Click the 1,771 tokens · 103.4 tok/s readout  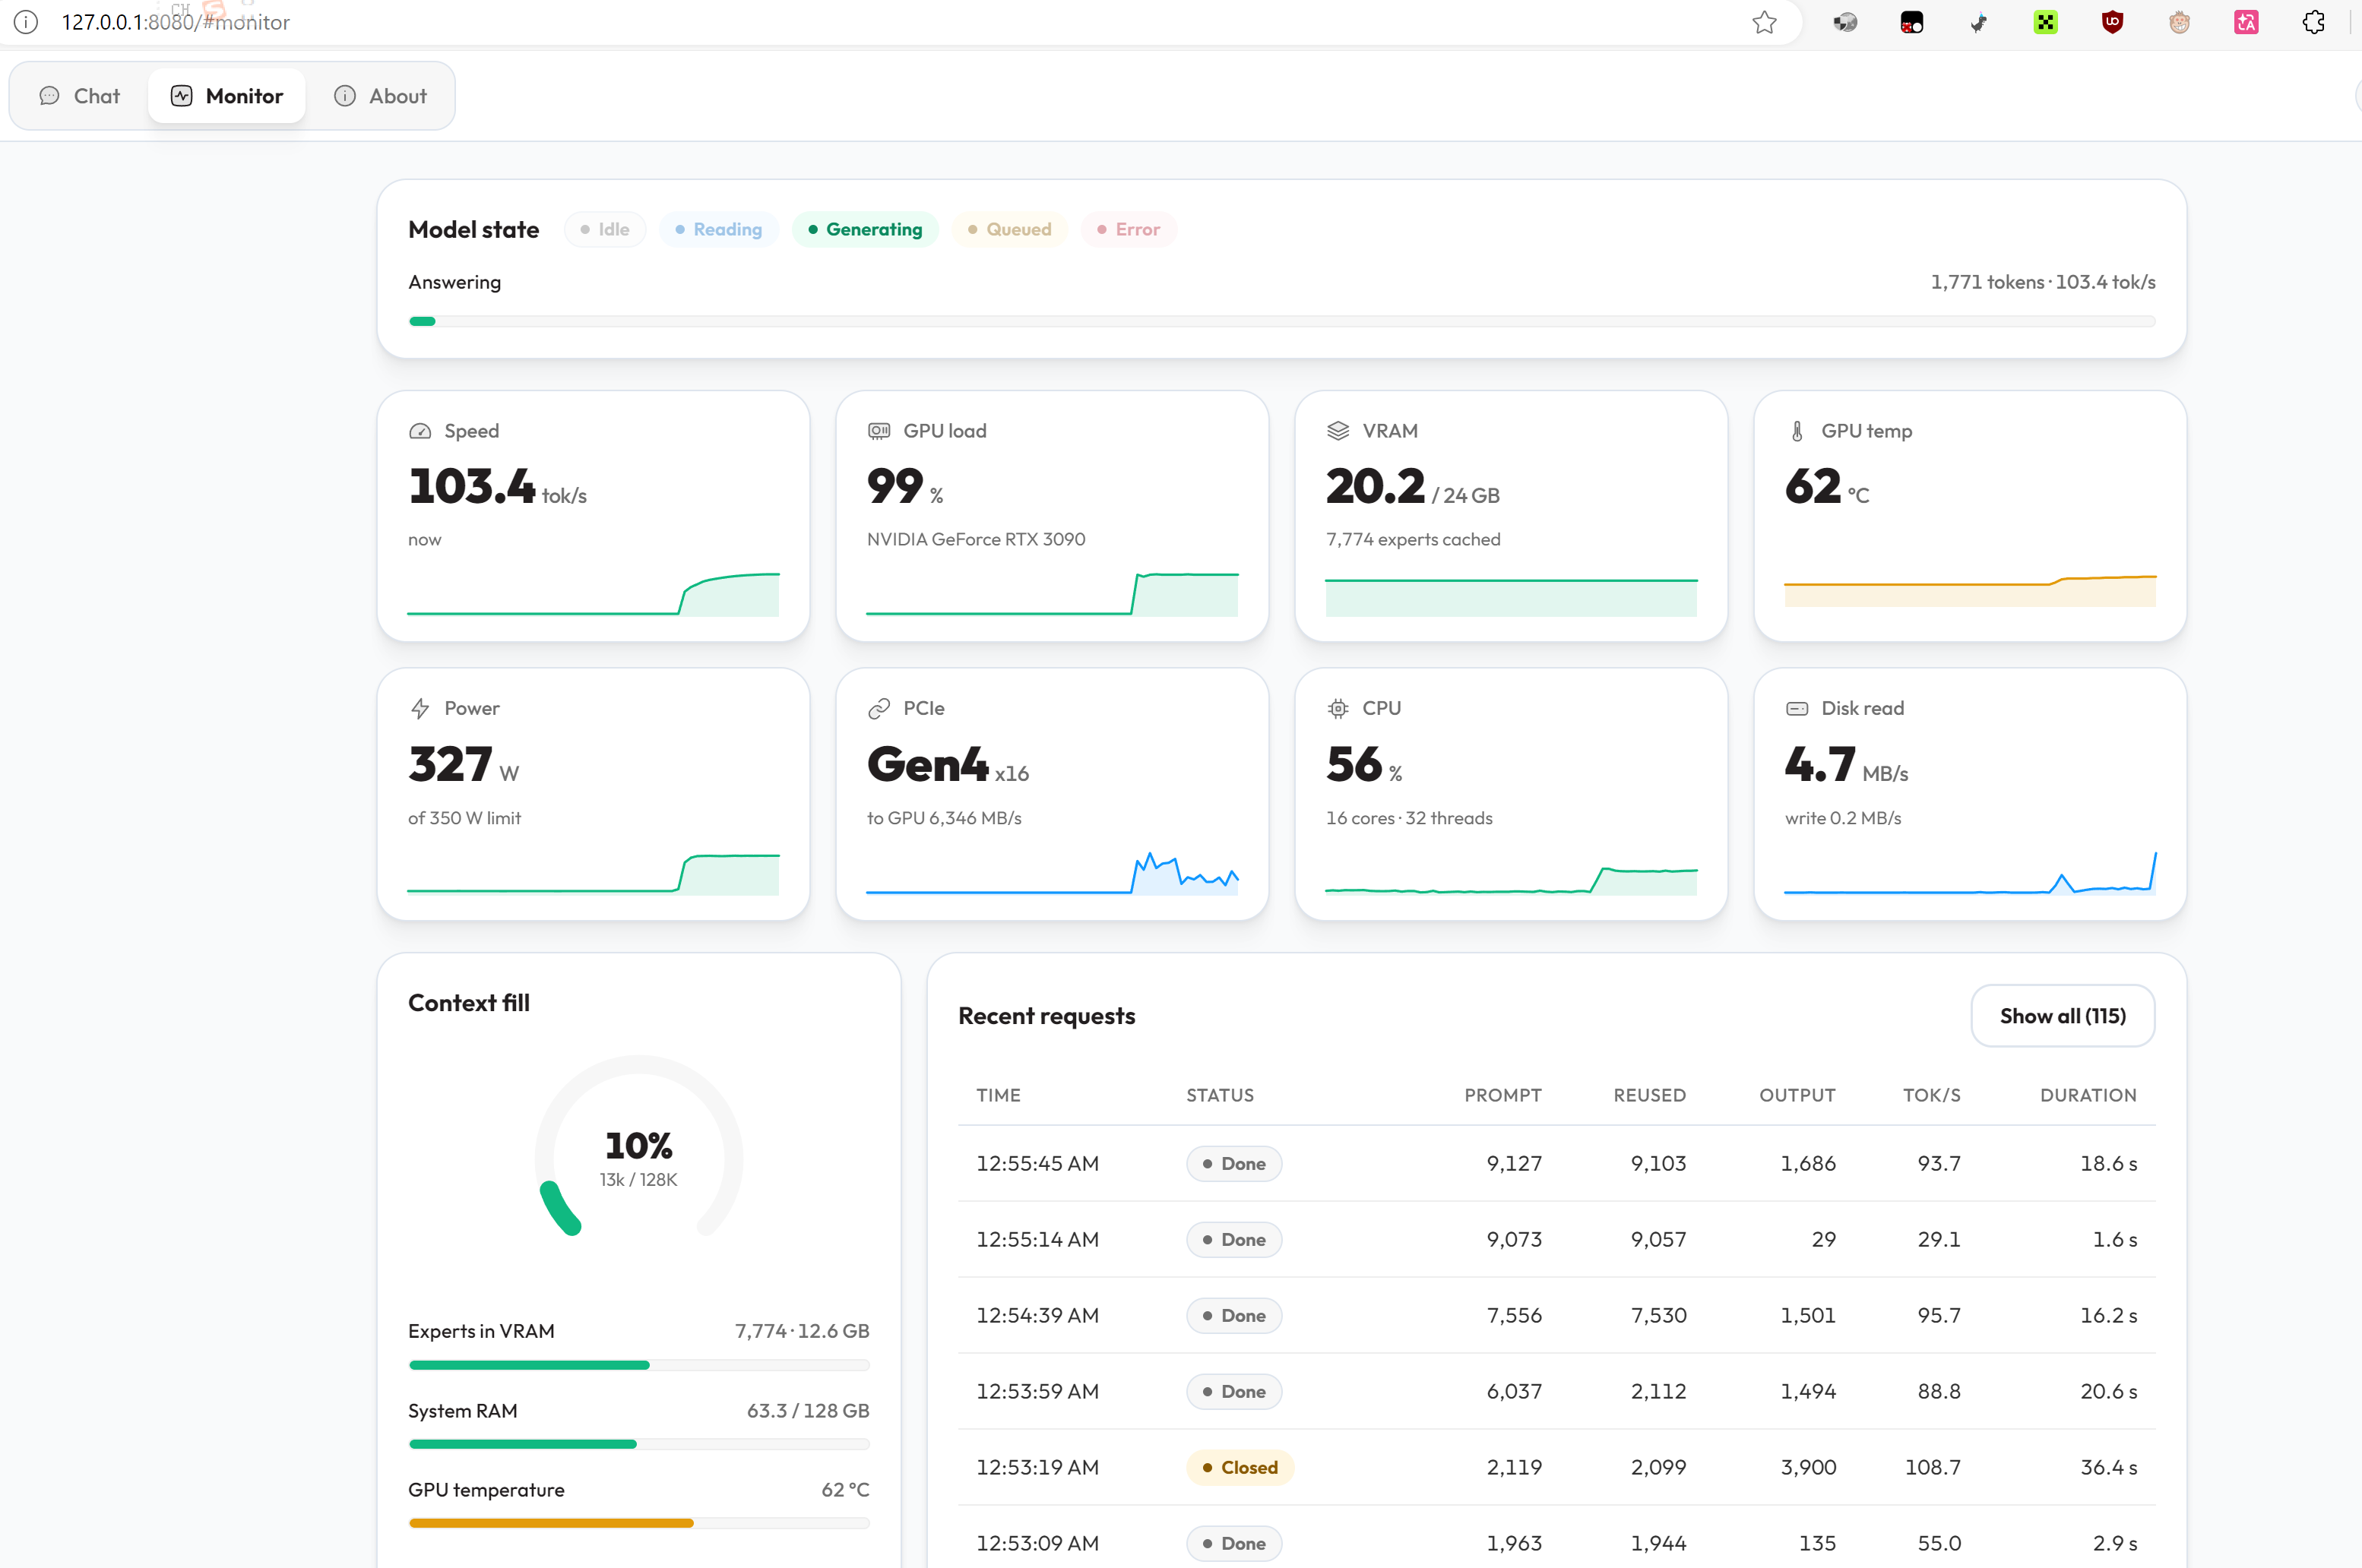click(x=2042, y=282)
